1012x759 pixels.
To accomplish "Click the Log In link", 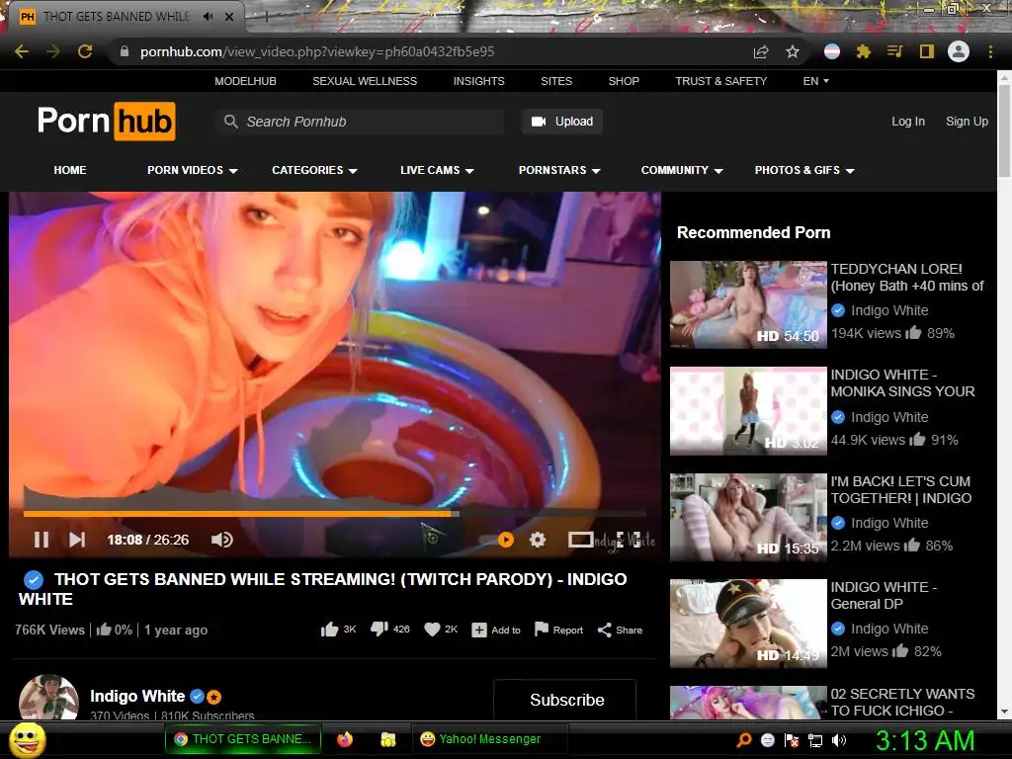I will click(x=908, y=122).
